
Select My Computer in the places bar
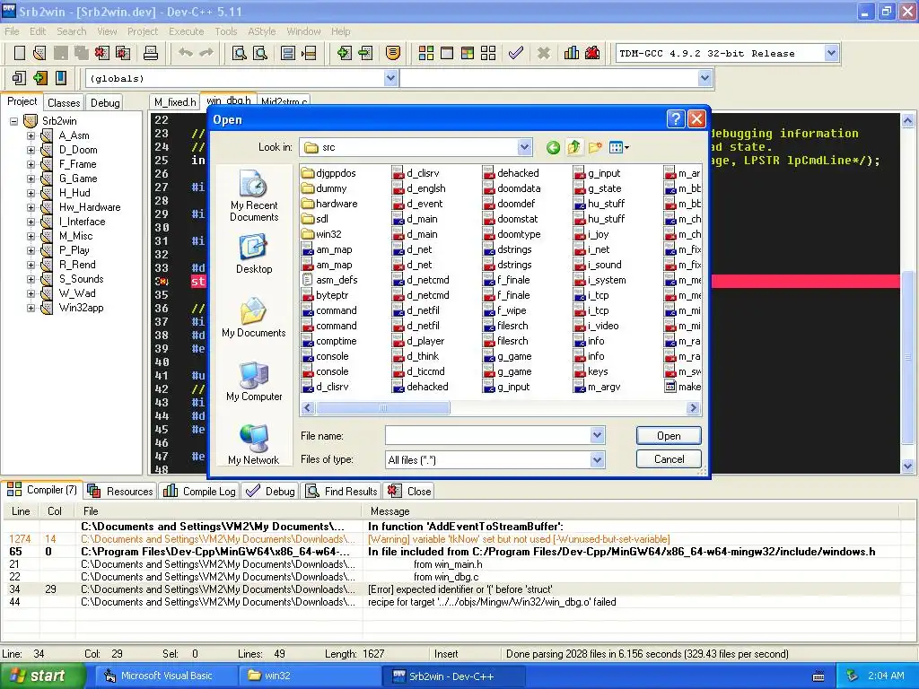254,381
